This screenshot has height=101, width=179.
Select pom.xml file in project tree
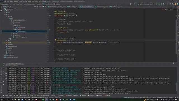(9, 54)
